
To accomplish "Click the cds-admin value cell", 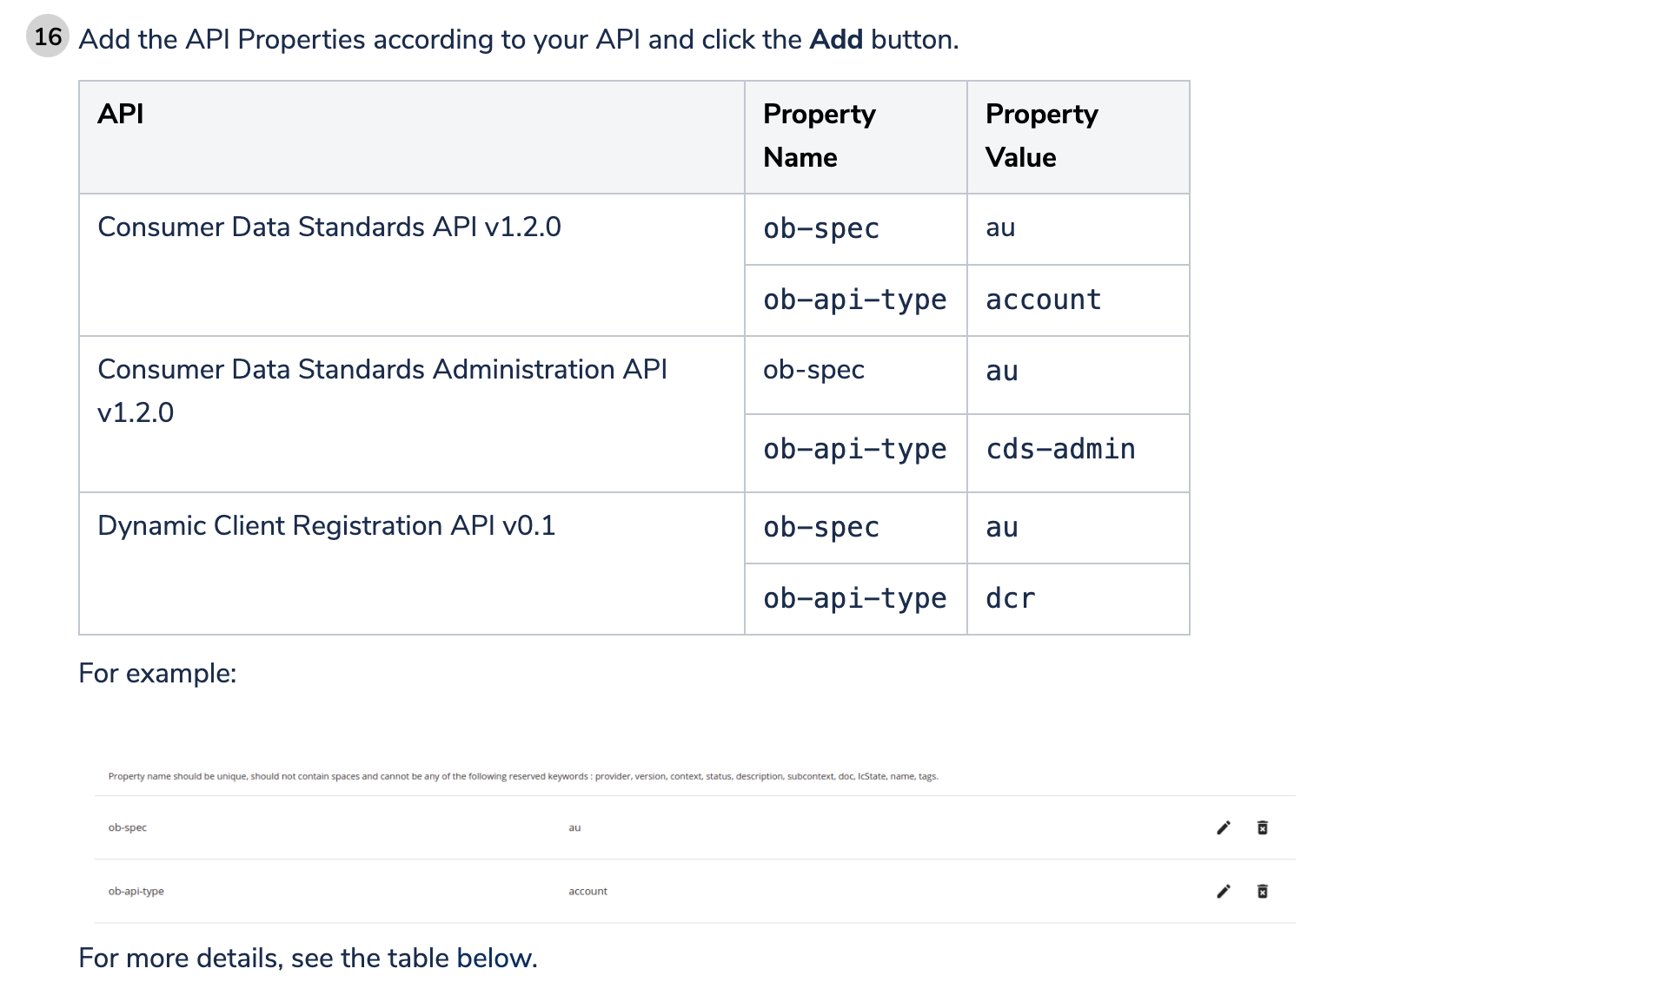I will click(1060, 449).
